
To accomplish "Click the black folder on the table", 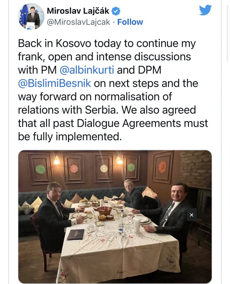I will pyautogui.click(x=76, y=234).
